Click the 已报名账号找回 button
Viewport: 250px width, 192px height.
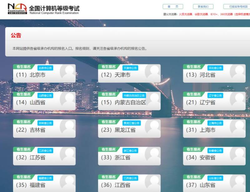tap(237, 7)
